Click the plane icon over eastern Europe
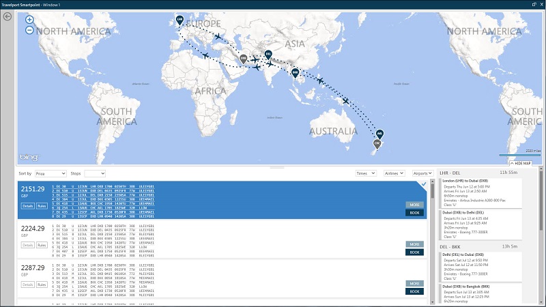This screenshot has height=307, width=546. point(218,36)
